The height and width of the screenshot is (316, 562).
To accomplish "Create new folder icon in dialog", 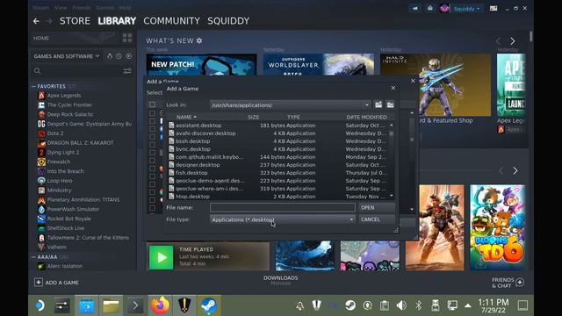I will coord(390,105).
